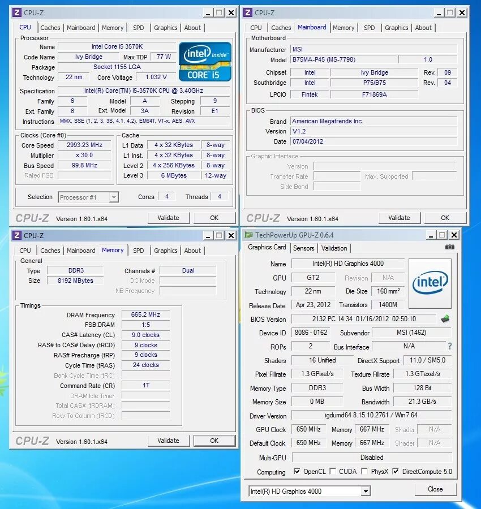Open Mainboard tab in Memory window
Screen dimensions: 481x509
[x=81, y=251]
